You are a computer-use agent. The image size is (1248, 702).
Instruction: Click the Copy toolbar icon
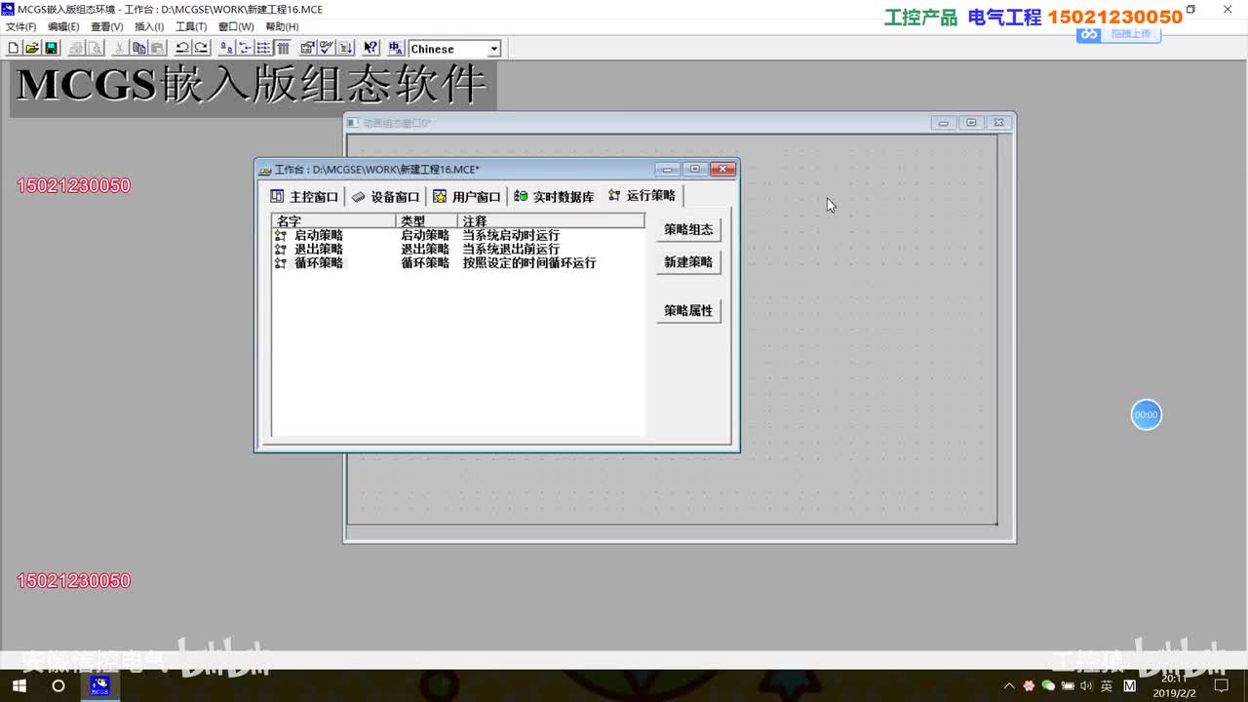point(138,48)
